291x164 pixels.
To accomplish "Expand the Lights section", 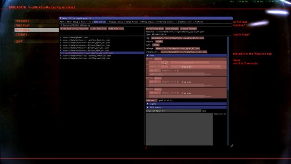I will (x=186, y=104).
